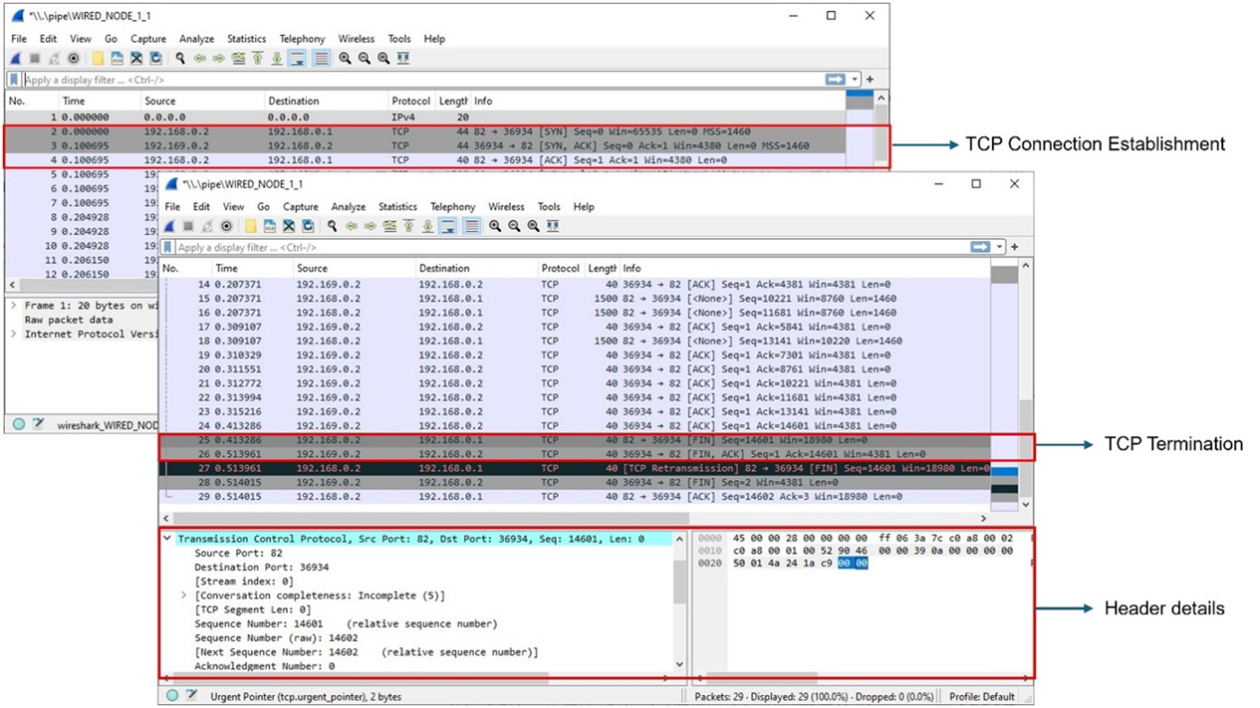The image size is (1260, 708).
Task: Click the expert information circle in front status bar
Action: 172,696
